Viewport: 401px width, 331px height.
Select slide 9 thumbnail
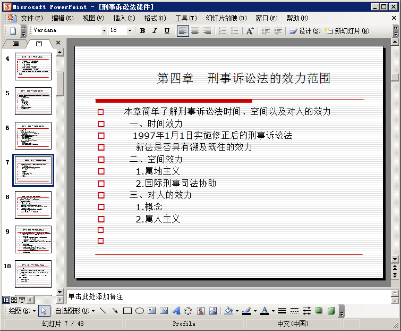(x=33, y=239)
